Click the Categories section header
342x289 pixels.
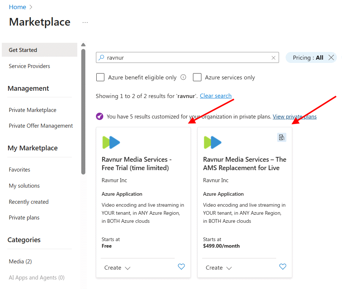coord(24,240)
